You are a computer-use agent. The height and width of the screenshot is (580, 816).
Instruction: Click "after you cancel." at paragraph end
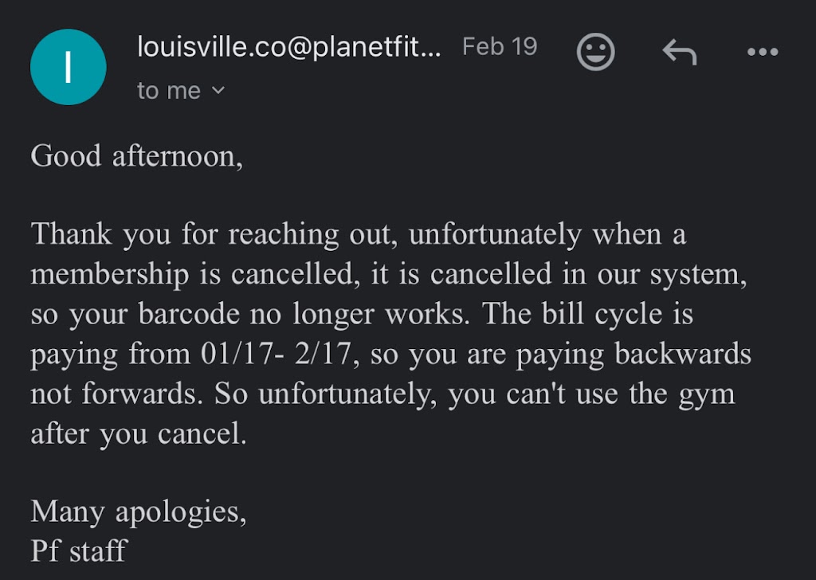pos(139,434)
